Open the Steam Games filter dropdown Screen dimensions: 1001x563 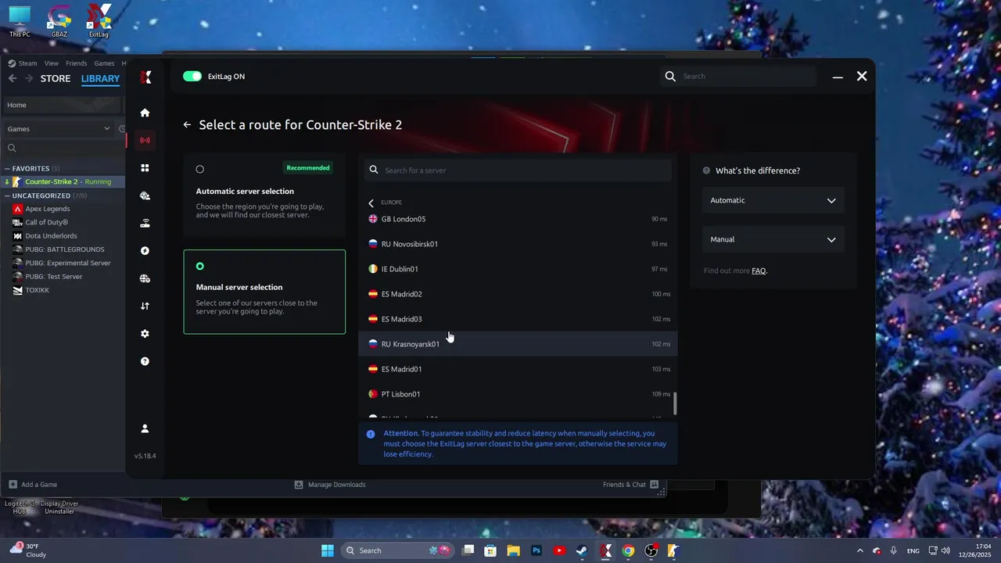(59, 129)
